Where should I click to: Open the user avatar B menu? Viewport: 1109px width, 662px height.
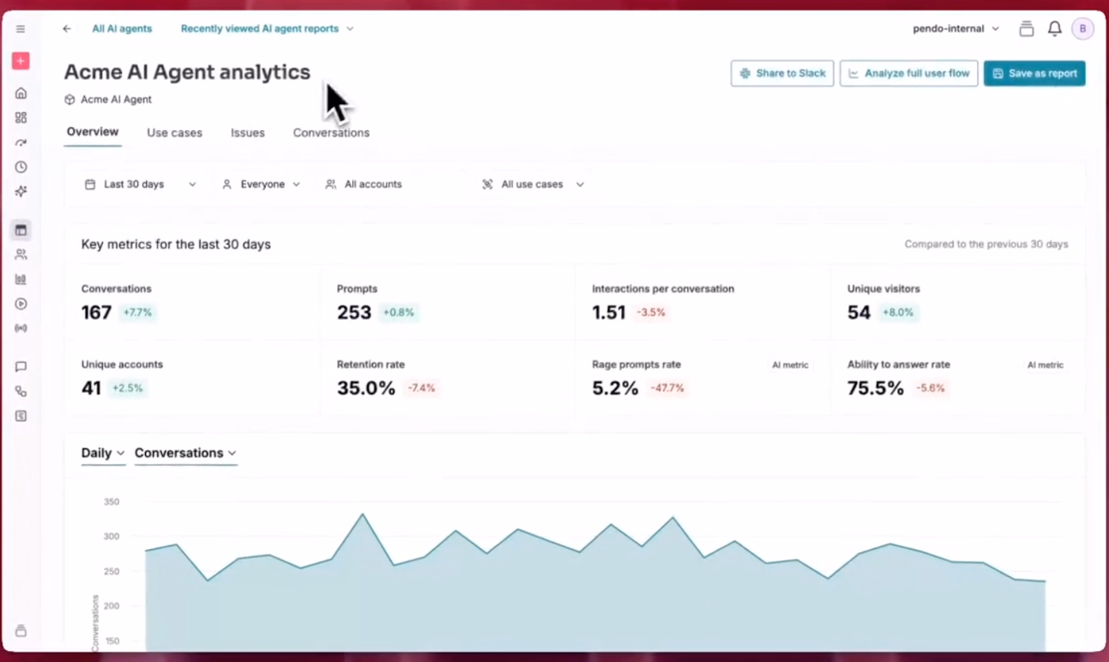click(1083, 29)
